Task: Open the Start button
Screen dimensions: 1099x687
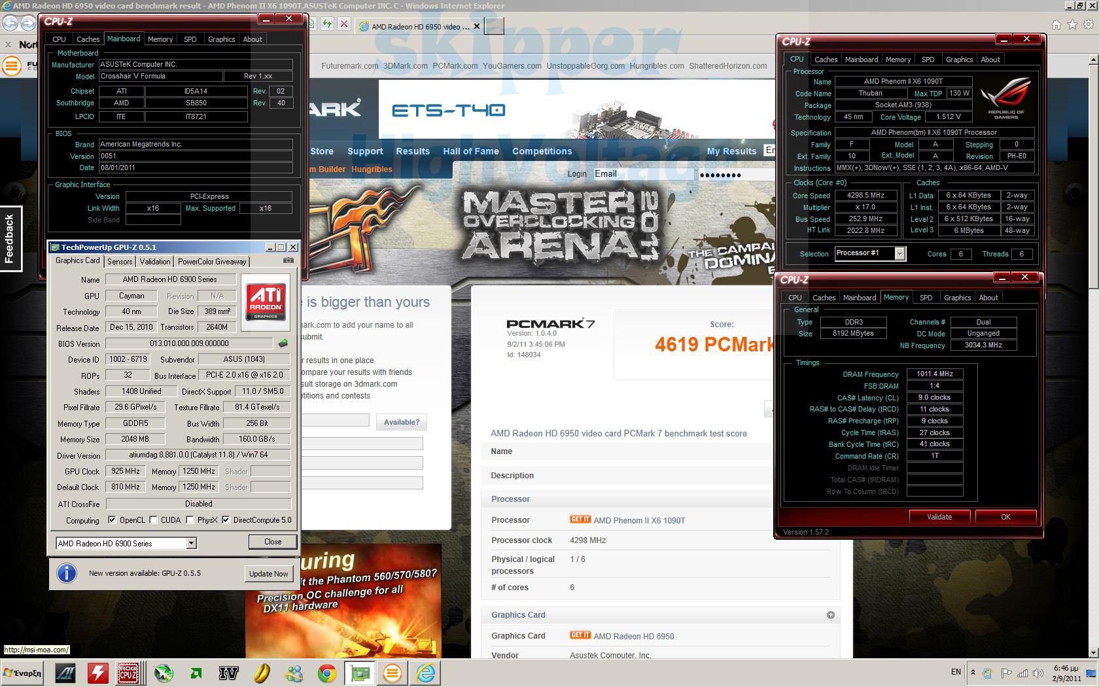Action: pos(22,673)
